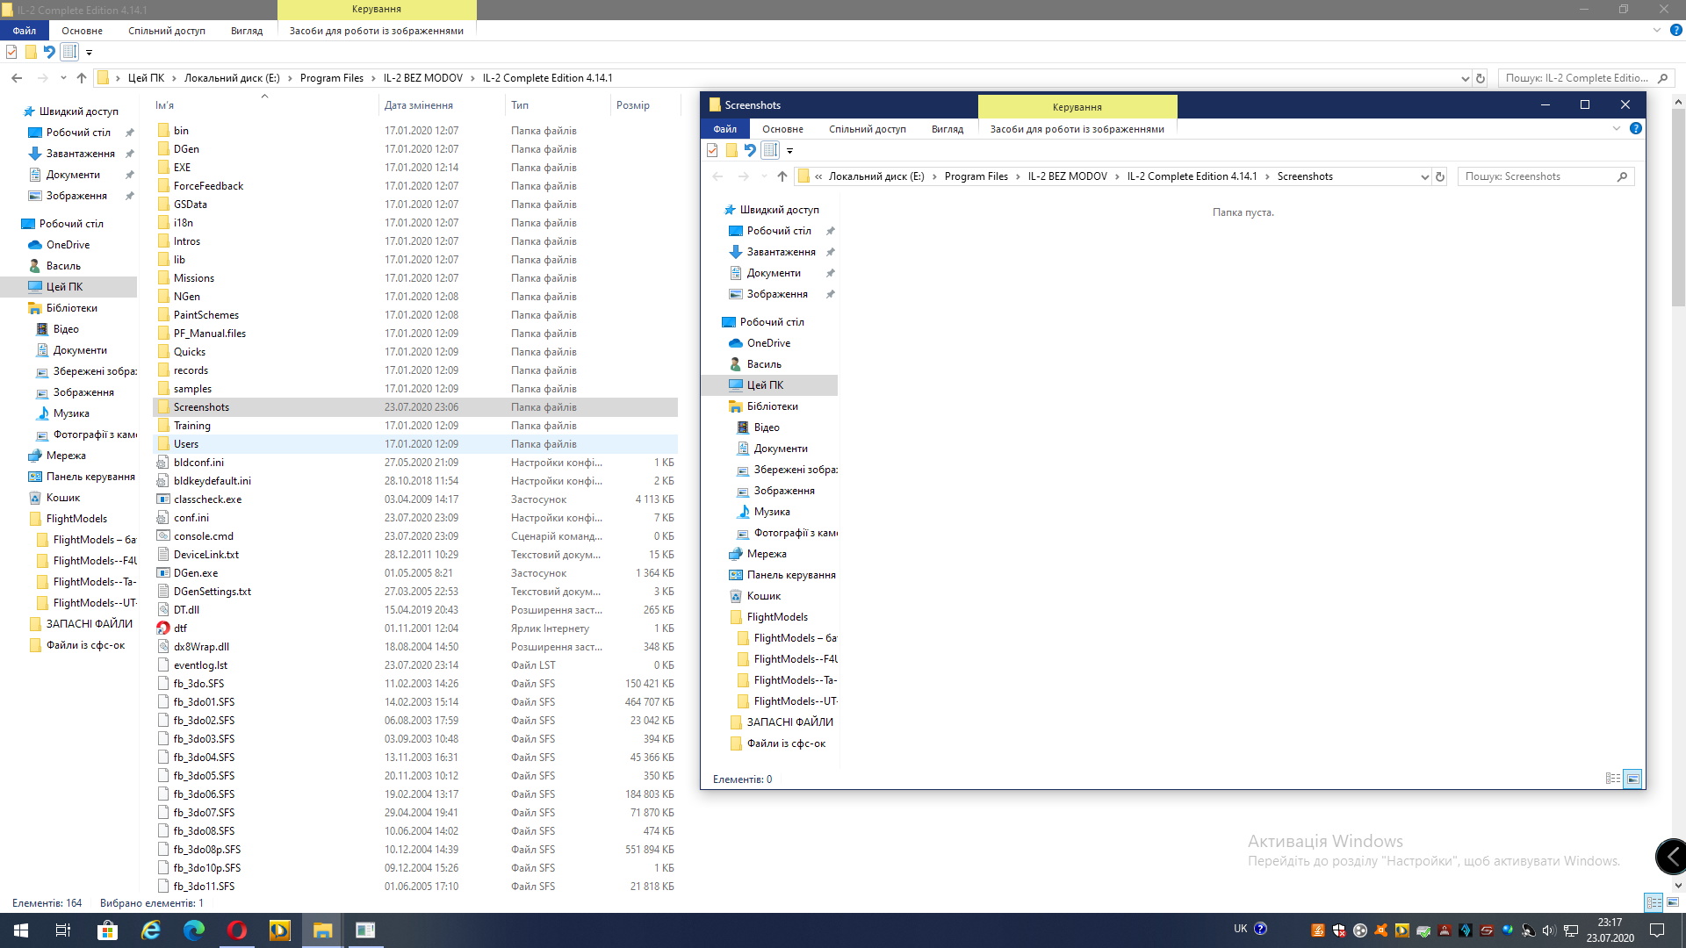1686x948 pixels.
Task: Switch main window to details view
Action: 1654,902
